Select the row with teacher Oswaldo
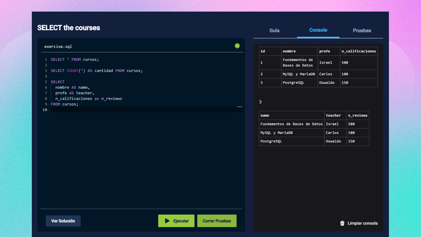 click(x=333, y=141)
